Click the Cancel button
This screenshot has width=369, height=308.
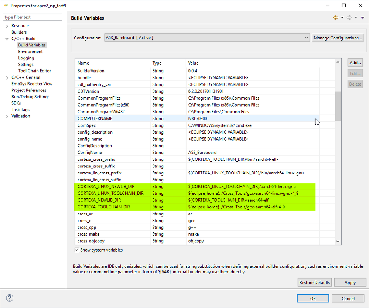point(348,298)
